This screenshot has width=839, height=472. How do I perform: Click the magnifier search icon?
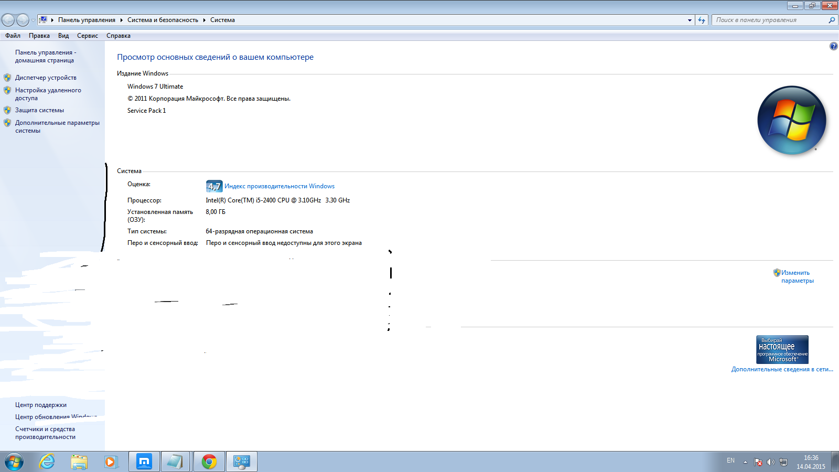pyautogui.click(x=832, y=20)
